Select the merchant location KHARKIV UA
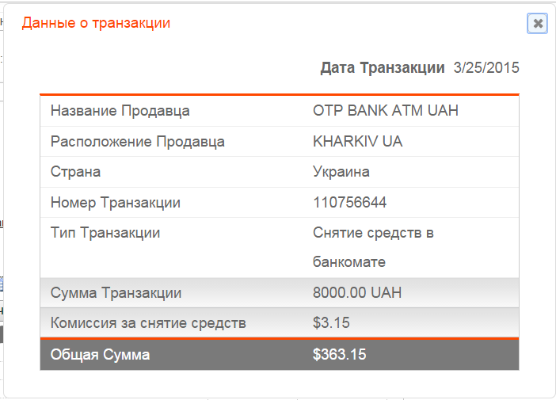This screenshot has height=400, width=556. coord(357,142)
